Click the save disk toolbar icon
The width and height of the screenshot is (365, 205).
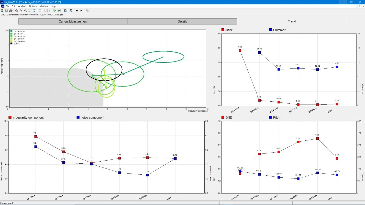click(6, 10)
